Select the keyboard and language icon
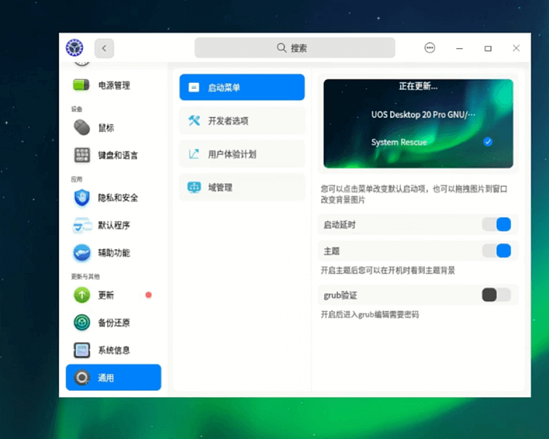Image resolution: width=549 pixels, height=439 pixels. (82, 155)
